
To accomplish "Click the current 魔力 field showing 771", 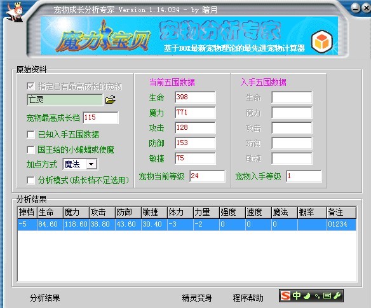I will 195,112.
